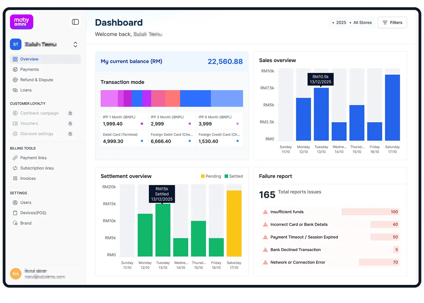Screen dimensions: 424x303
Task: Click the Vouchers lock icon
Action: click(x=70, y=124)
